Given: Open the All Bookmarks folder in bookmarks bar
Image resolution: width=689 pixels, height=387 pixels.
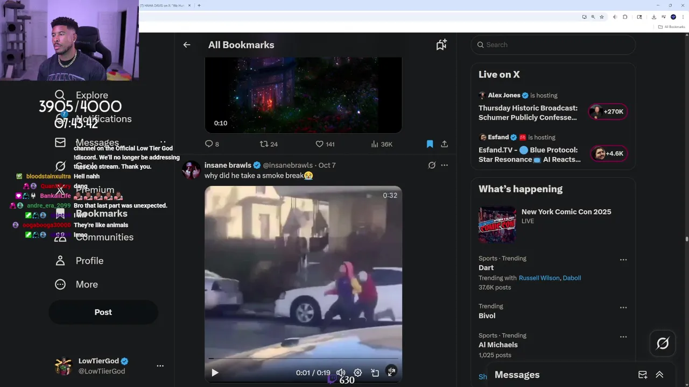Looking at the screenshot, I should coord(671,27).
